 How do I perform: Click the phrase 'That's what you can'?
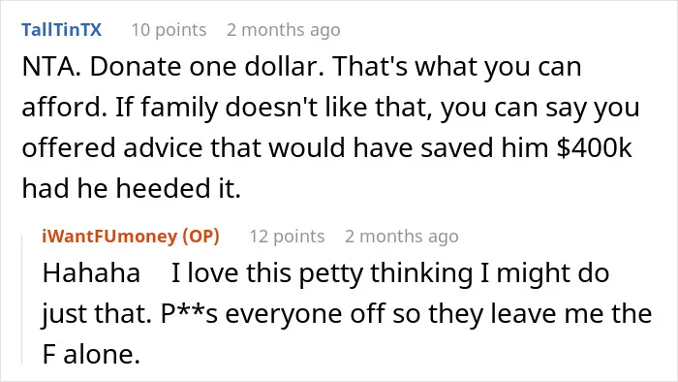[x=457, y=67]
